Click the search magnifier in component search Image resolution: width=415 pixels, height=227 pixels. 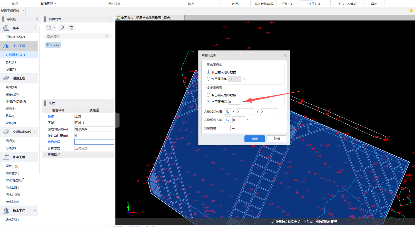[107, 36]
